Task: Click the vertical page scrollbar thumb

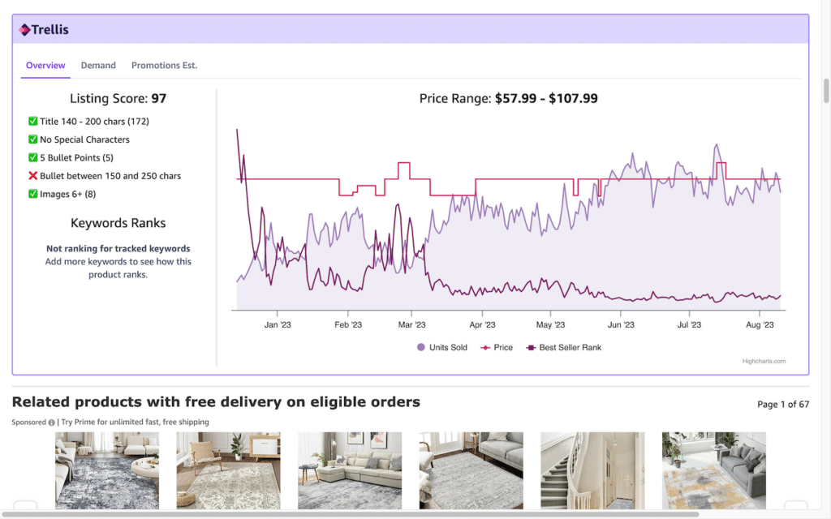Action: [825, 91]
